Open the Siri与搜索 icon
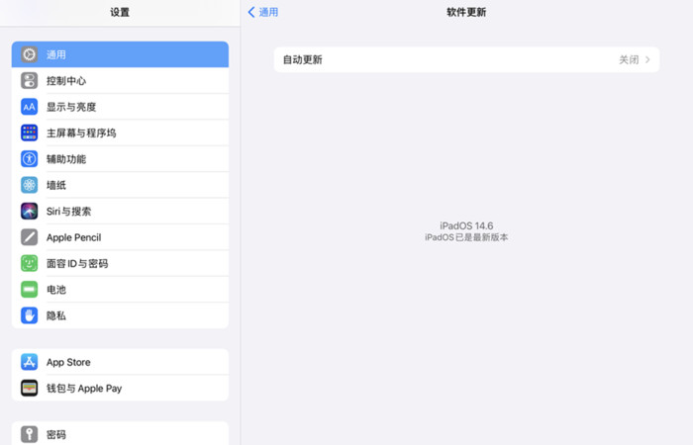The height and width of the screenshot is (445, 693). tap(29, 211)
